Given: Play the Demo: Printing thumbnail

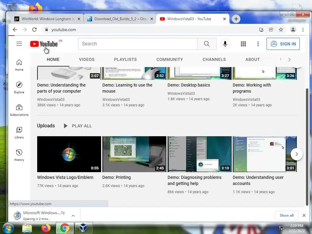Looking at the screenshot, I should click(134, 154).
